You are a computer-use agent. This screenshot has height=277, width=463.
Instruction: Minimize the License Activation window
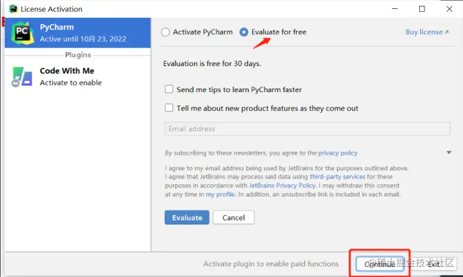395,9
